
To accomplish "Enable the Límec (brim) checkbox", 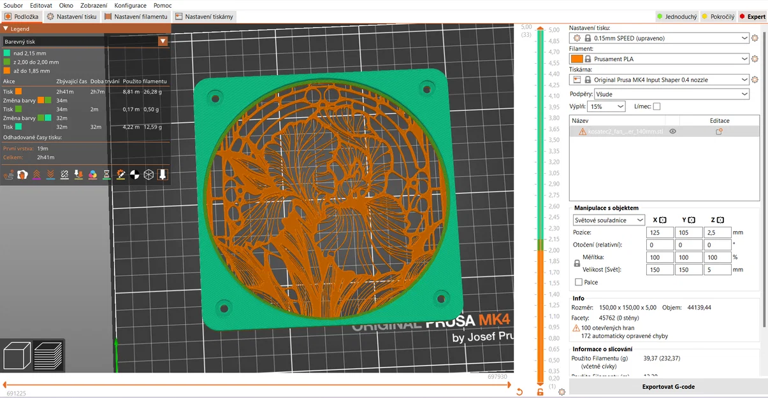I will point(656,106).
